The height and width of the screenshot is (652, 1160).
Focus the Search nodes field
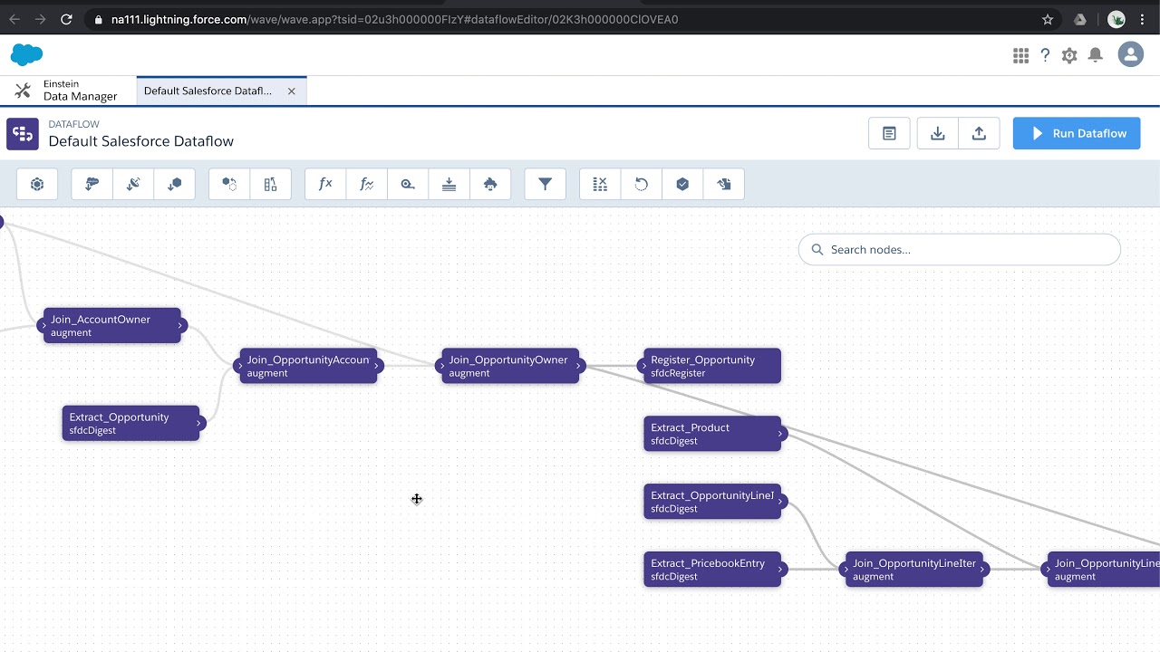point(959,249)
